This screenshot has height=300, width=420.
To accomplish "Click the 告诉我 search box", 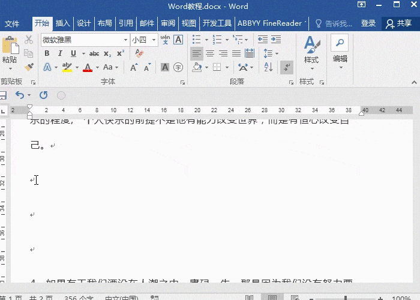I will [339, 23].
